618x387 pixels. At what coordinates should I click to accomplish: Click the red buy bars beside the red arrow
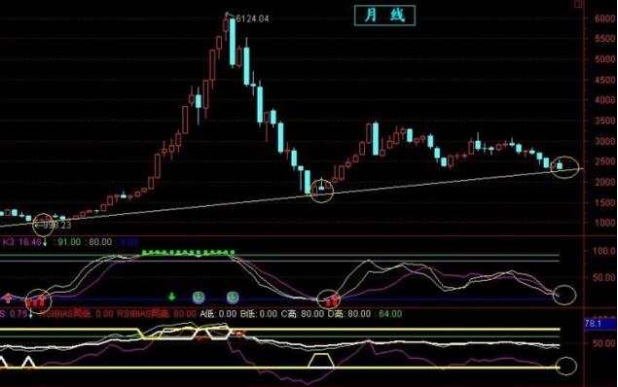click(36, 302)
